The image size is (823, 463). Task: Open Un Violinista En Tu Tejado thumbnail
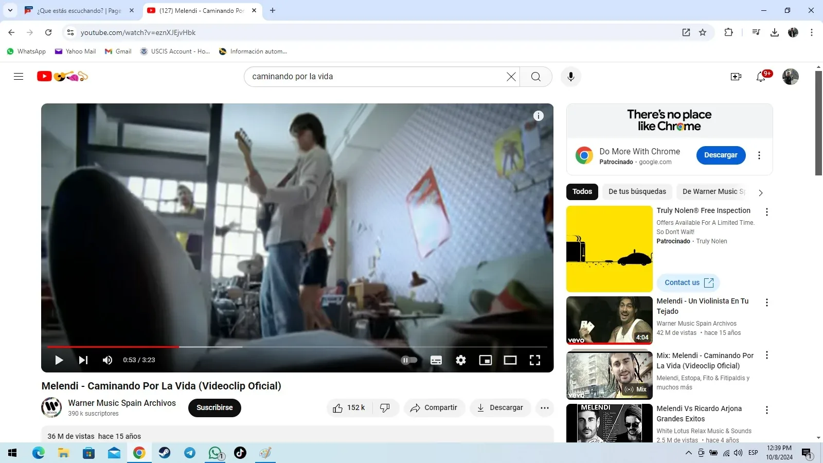coord(610,320)
